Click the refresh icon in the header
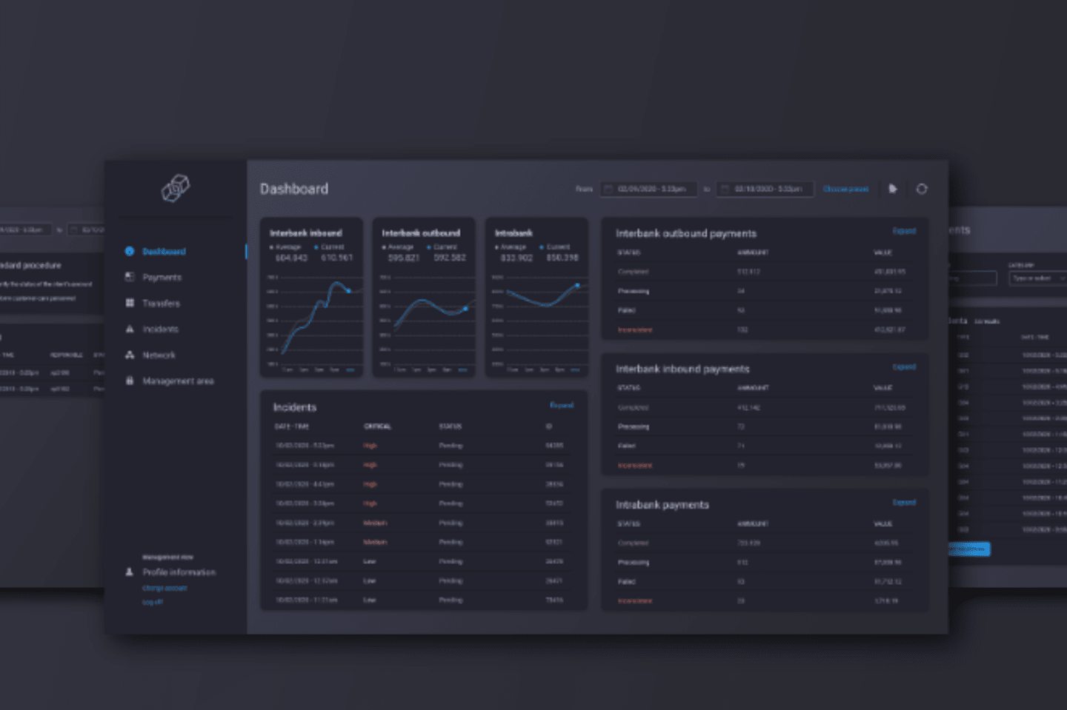 click(x=922, y=189)
